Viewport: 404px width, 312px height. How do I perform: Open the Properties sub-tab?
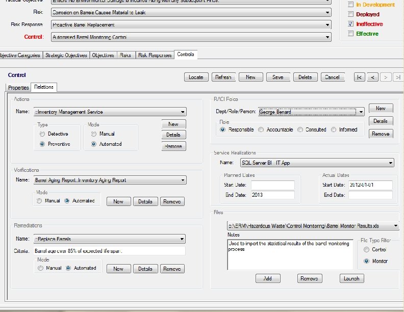18,88
